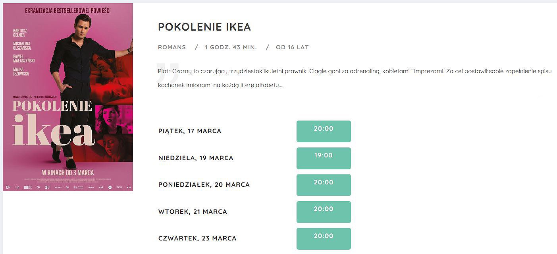Select the 20:00 showtime for Thursday 23 March
Screen dimensions: 557x254
click(324, 238)
